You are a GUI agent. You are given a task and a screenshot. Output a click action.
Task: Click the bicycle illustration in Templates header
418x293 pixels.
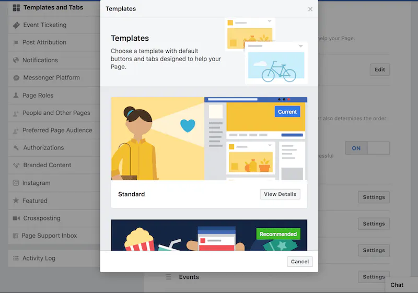tap(278, 72)
